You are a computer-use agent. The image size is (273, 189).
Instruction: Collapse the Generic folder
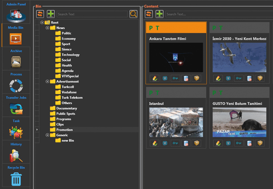[47, 135]
